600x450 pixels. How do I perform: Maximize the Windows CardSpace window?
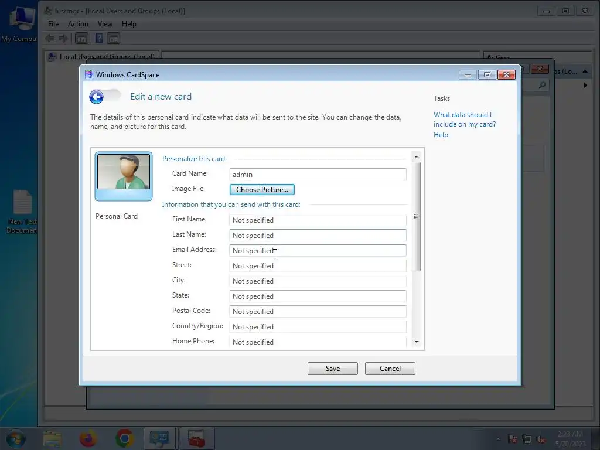[x=487, y=74]
